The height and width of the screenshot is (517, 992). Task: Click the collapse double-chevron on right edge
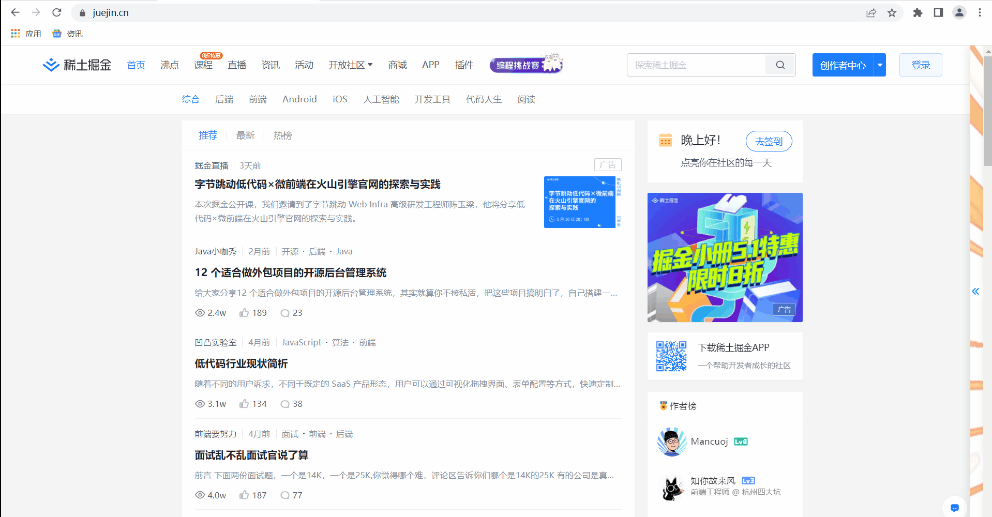coord(975,292)
